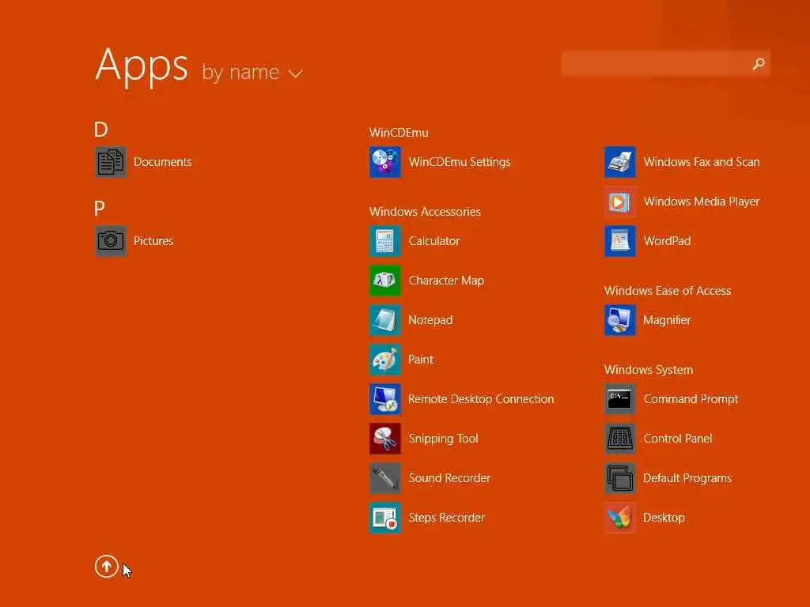Select the Windows Accessories group header
Viewport: 810px width, 607px height.
(425, 212)
